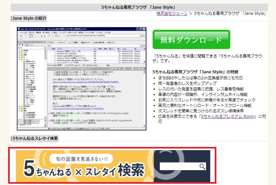Screen dimensions: 276x185
Task: Click the white search box in the banner
Action: [183, 166]
